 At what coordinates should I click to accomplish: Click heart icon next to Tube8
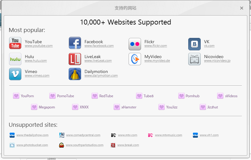[139, 96]
